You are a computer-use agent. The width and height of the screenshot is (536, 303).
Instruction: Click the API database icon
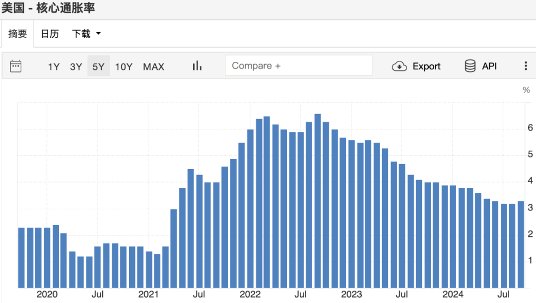tap(470, 66)
